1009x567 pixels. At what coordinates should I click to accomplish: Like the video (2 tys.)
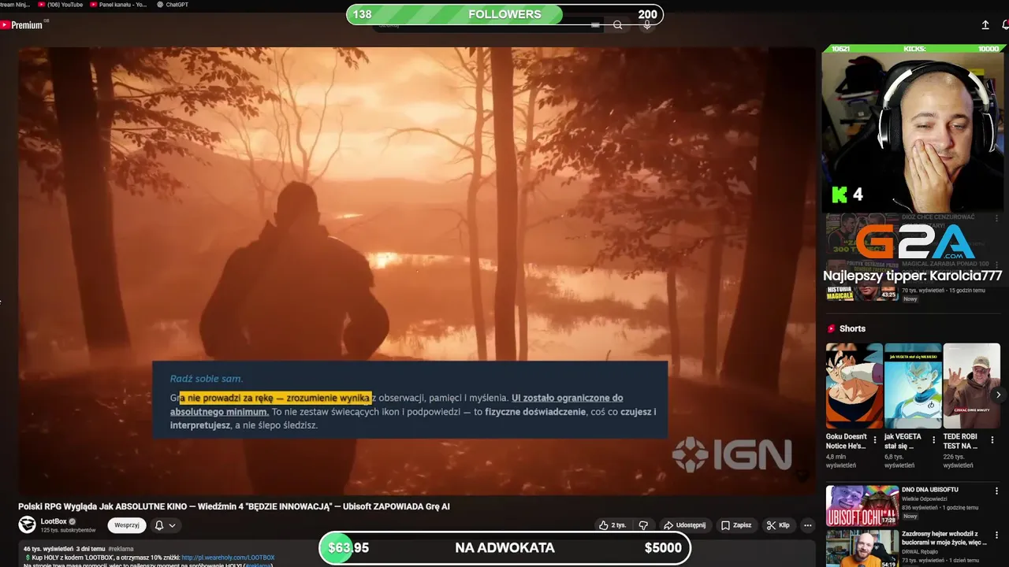612,525
